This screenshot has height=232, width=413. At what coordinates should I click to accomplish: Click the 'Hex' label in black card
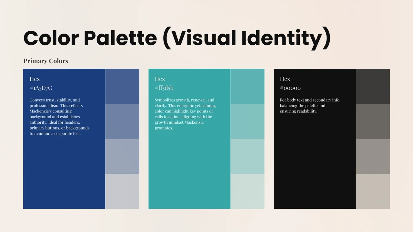point(285,79)
